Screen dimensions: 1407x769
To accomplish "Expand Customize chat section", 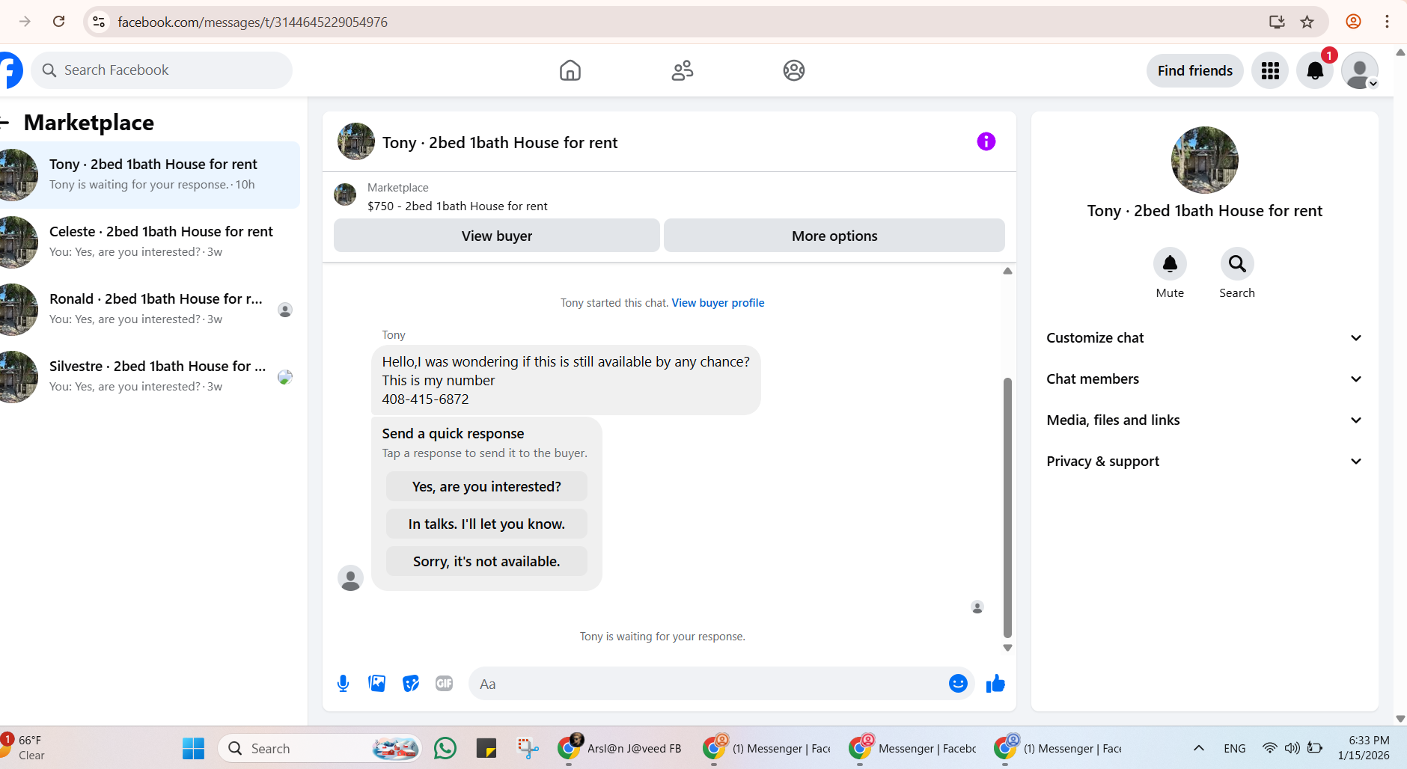I will 1204,338.
